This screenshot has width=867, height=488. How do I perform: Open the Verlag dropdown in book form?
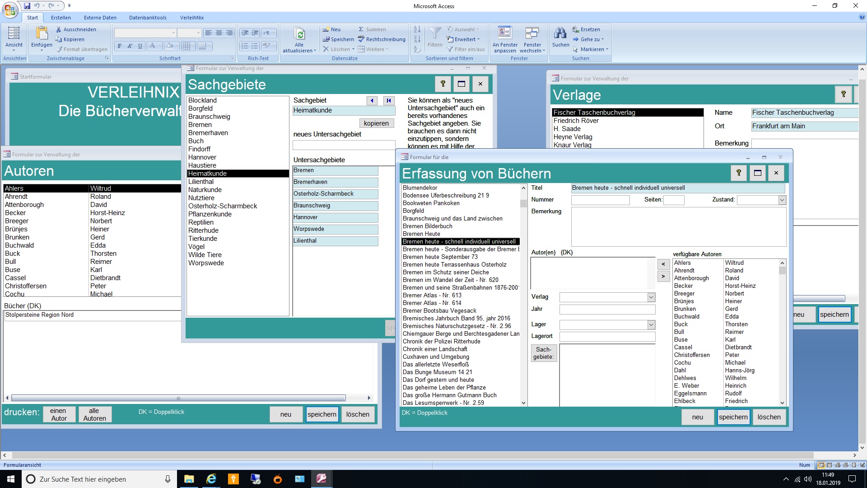651,297
